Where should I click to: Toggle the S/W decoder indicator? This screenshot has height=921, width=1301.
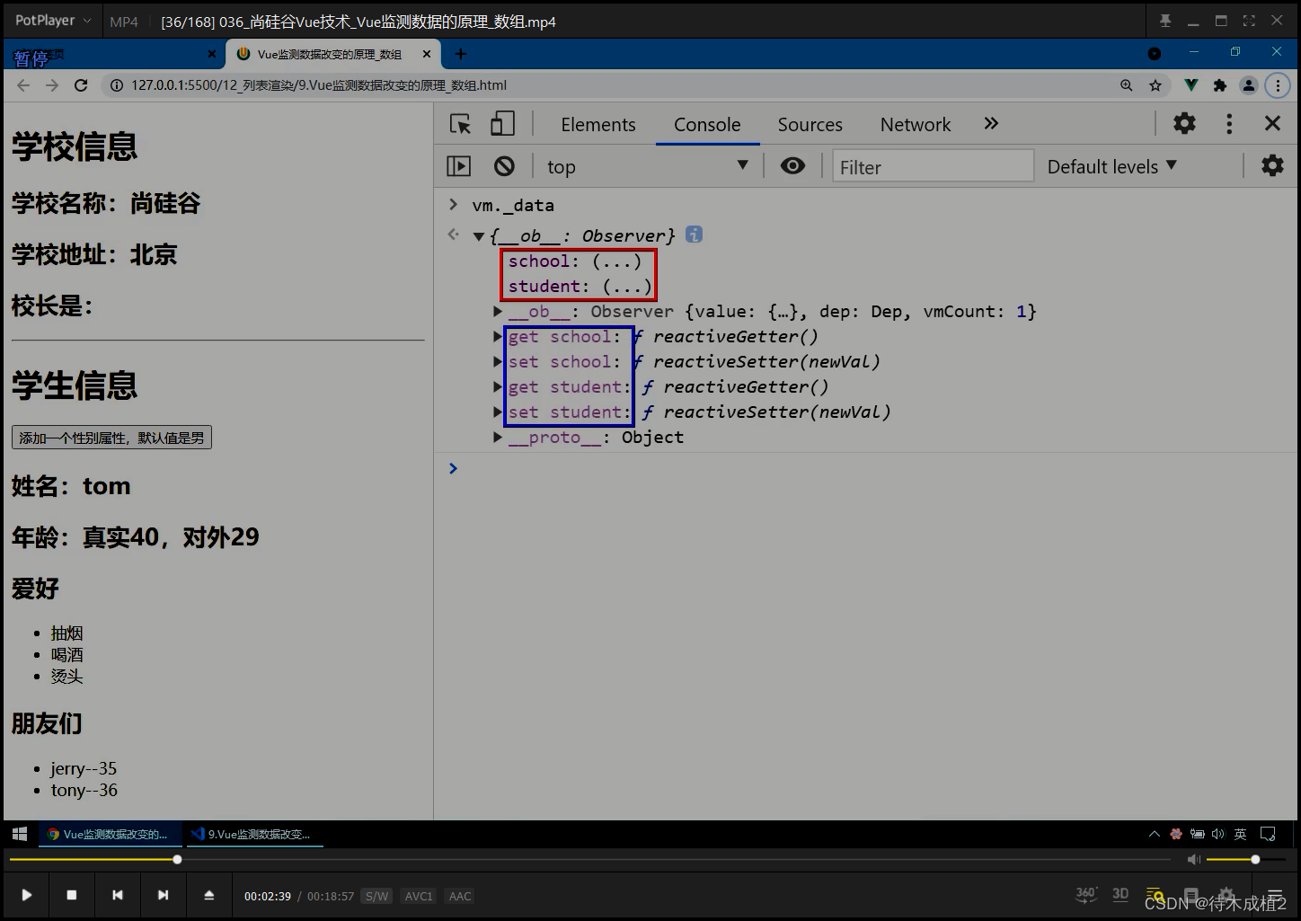click(377, 896)
